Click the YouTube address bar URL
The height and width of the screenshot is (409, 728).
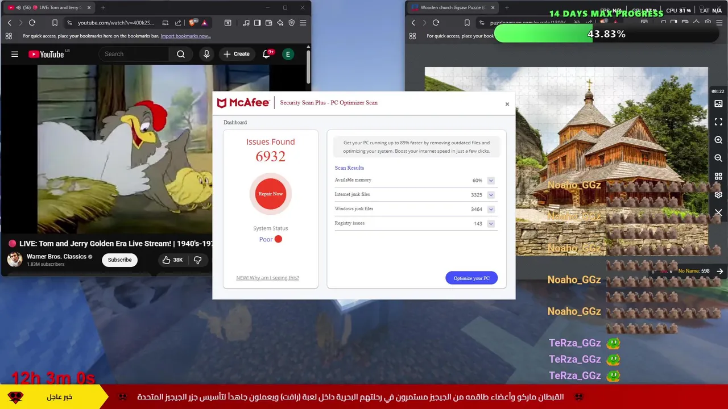click(115, 23)
